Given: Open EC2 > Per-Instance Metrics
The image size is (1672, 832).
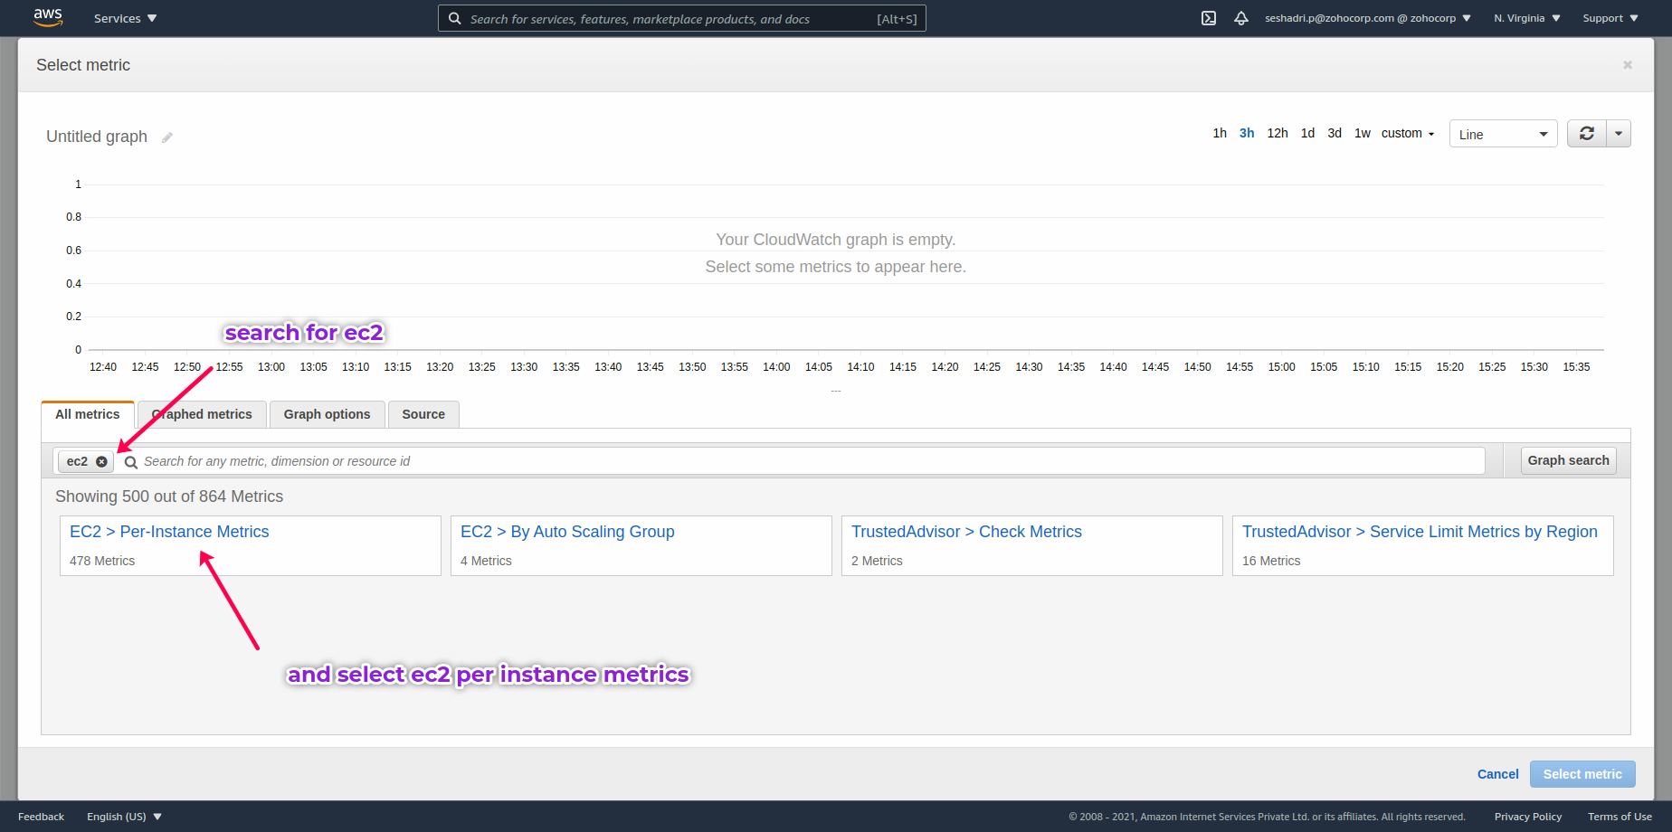Looking at the screenshot, I should [169, 532].
